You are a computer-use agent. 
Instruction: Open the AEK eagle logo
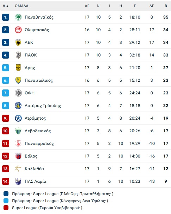18,42
